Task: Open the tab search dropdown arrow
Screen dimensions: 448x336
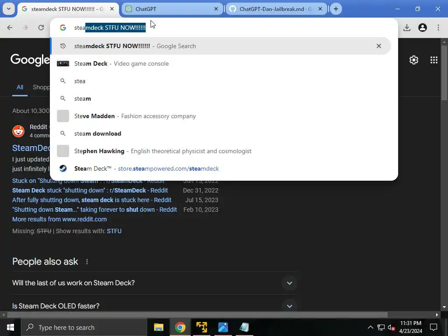Action: tap(9, 9)
